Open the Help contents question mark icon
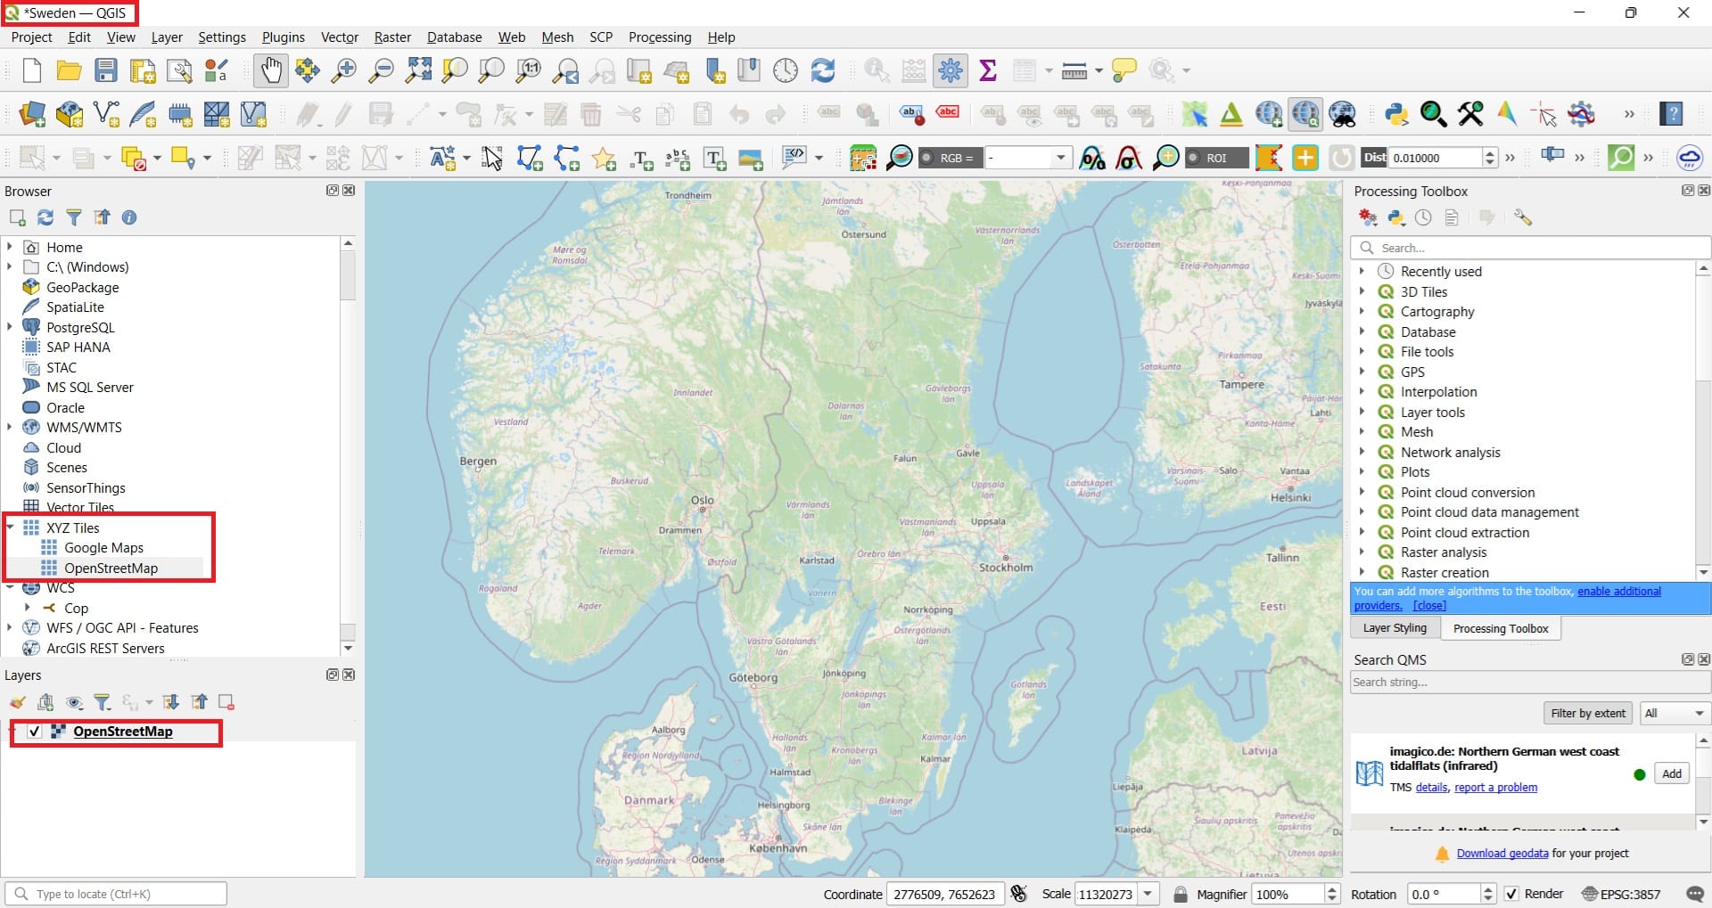Image resolution: width=1712 pixels, height=908 pixels. (1672, 113)
